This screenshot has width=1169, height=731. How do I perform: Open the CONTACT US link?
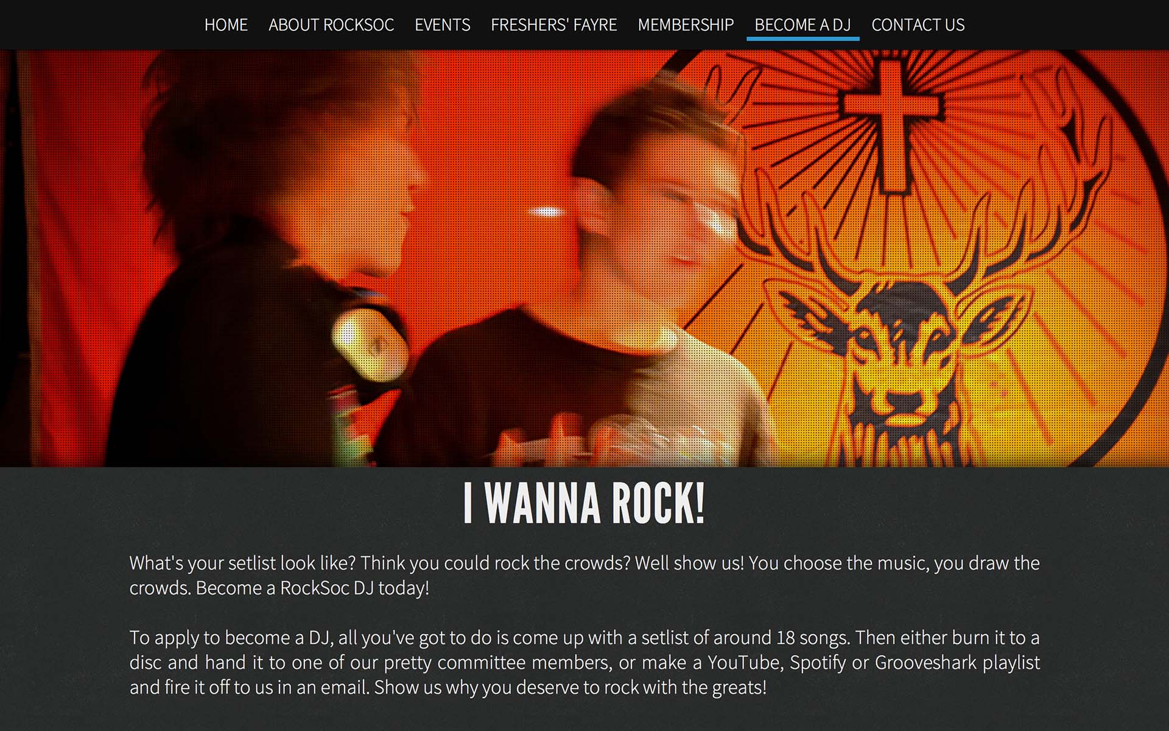point(918,25)
